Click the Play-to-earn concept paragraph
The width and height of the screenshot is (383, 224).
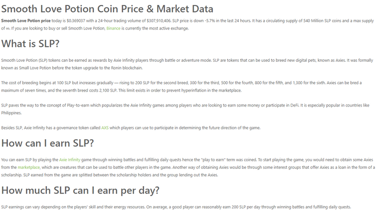(x=185, y=109)
